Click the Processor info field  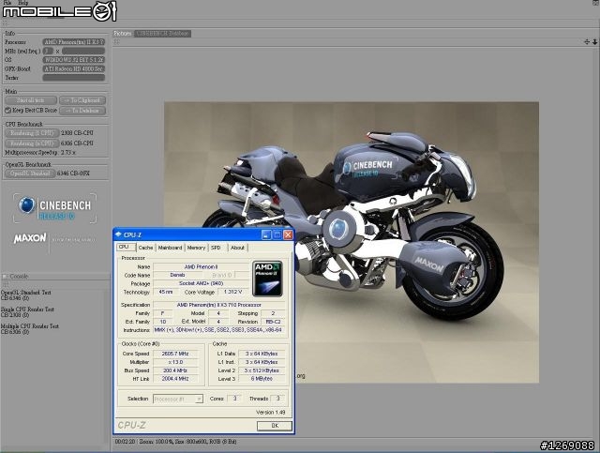pyautogui.click(x=73, y=42)
